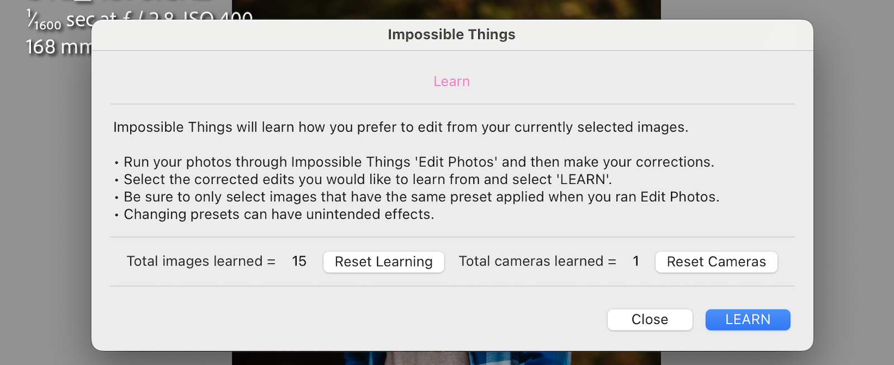This screenshot has width=894, height=365.
Task: Click the Reset Cameras button
Action: point(716,262)
